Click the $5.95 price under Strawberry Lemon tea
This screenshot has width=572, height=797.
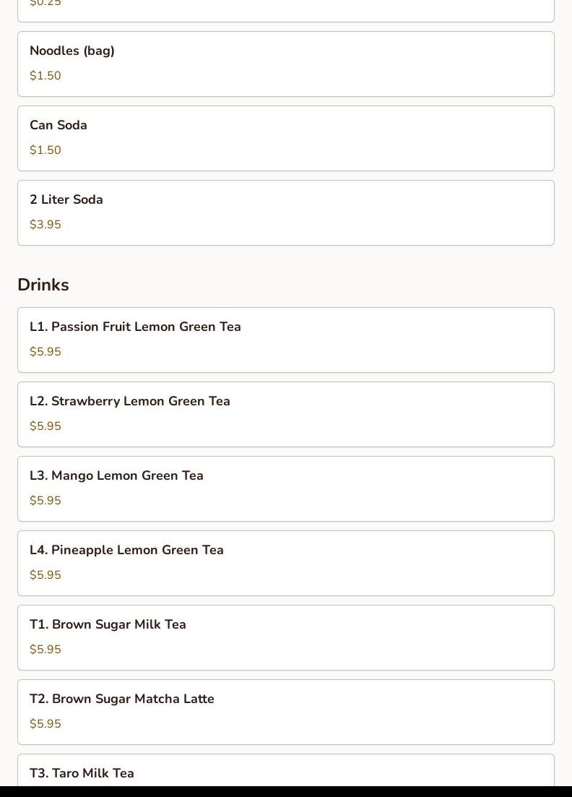coord(45,426)
